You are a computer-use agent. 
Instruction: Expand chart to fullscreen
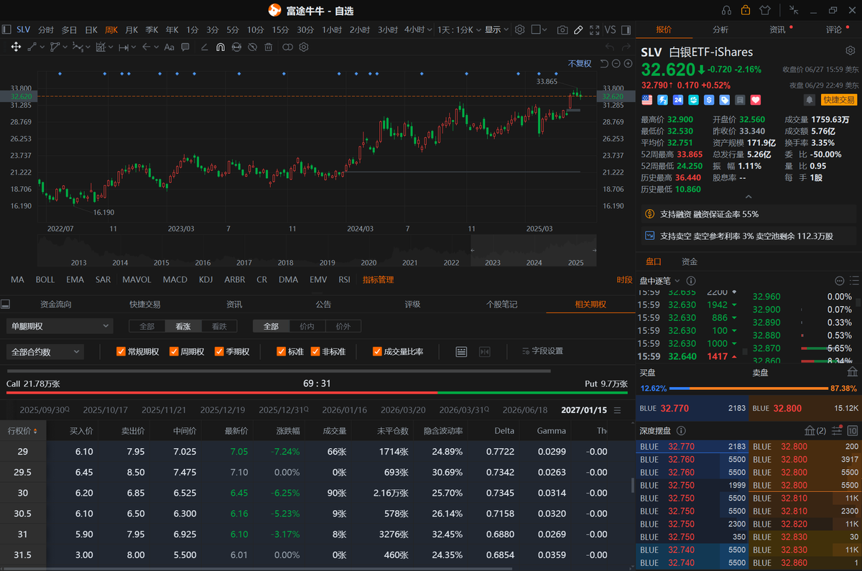point(594,29)
